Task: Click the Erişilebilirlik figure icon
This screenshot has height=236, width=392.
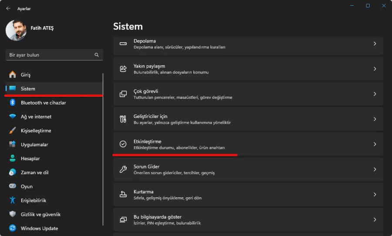Action: point(13,200)
